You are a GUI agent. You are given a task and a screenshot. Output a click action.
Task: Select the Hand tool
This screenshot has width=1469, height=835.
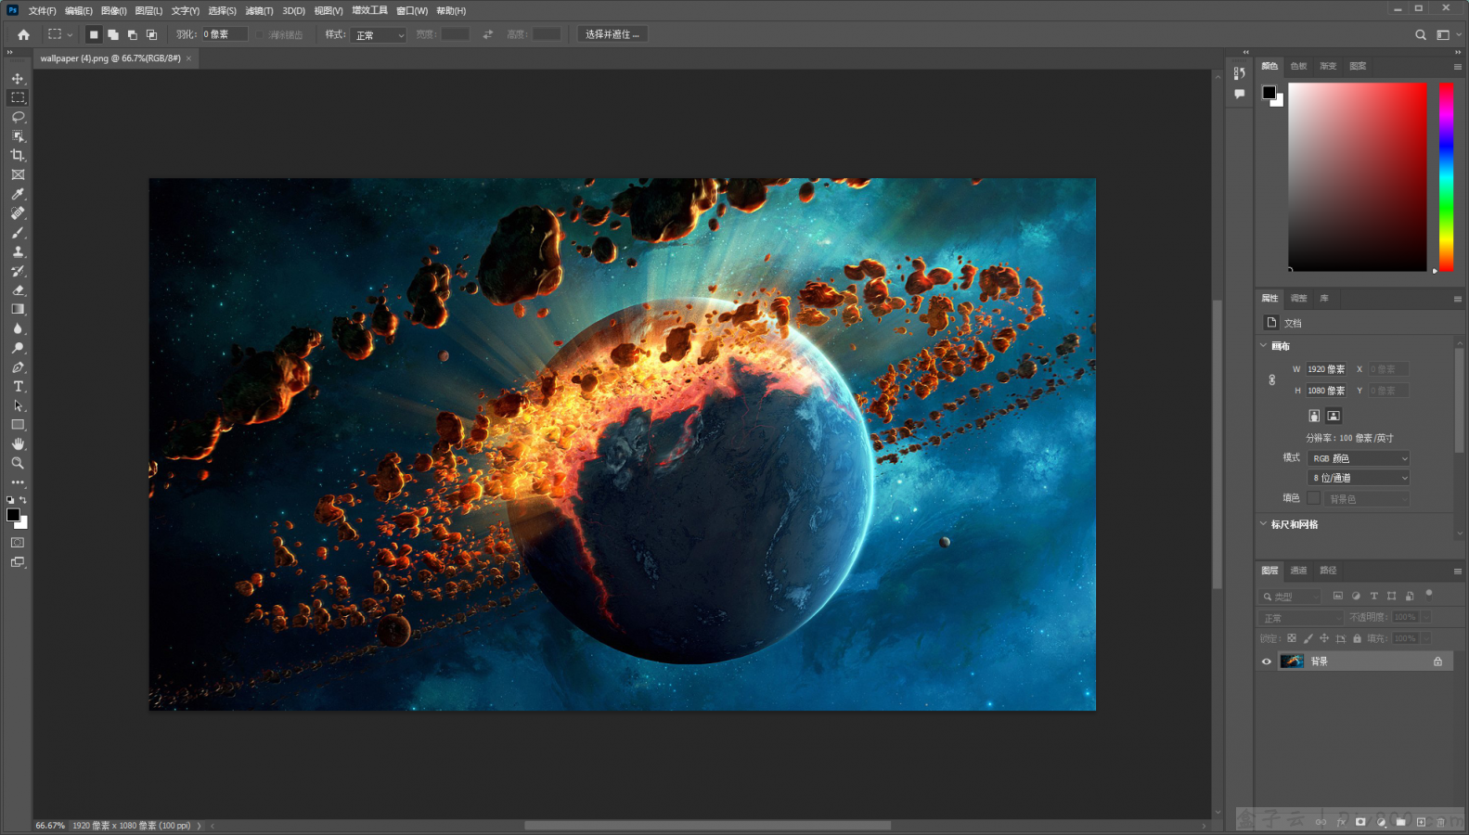point(18,443)
